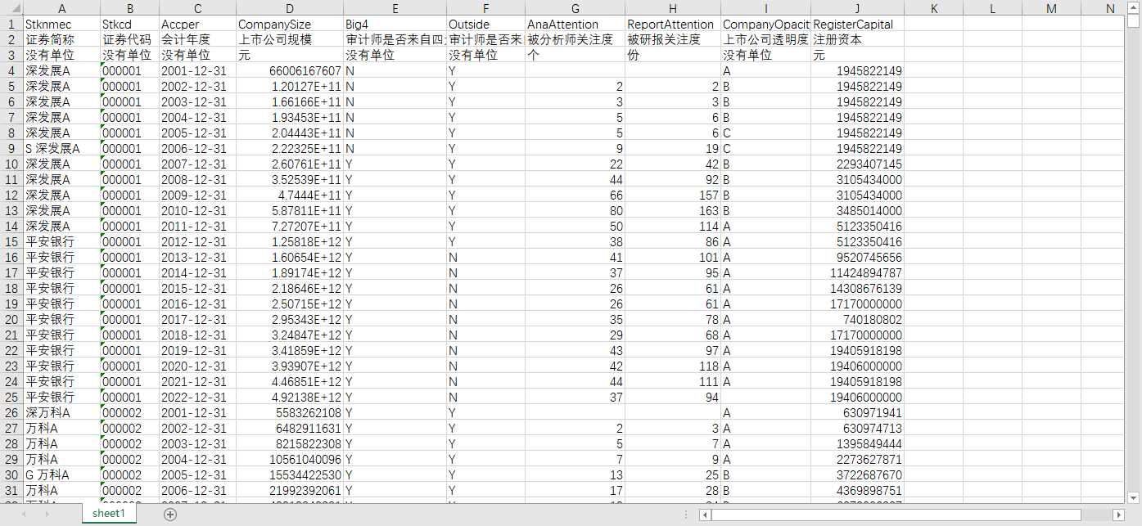Select the date cell 2010-12-31
The image size is (1142, 526).
point(198,211)
